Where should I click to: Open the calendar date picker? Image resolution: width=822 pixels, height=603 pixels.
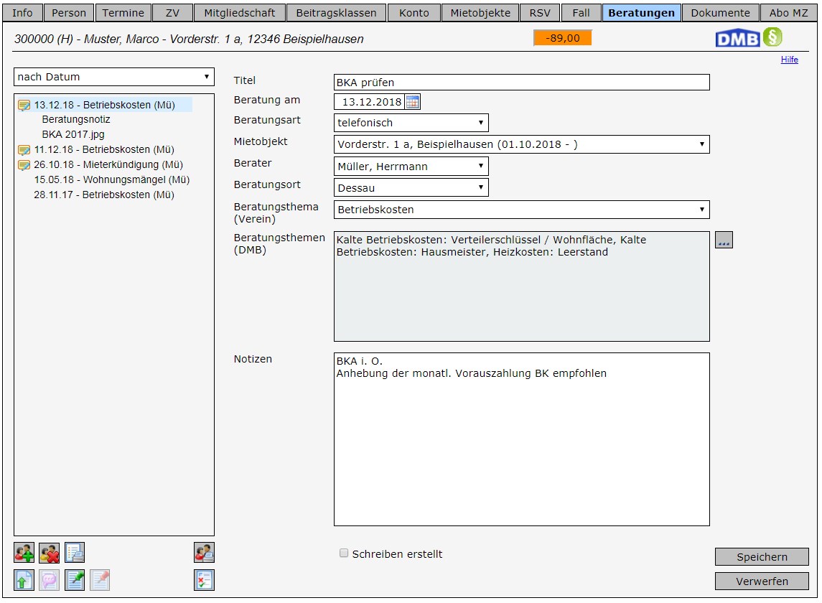(413, 102)
